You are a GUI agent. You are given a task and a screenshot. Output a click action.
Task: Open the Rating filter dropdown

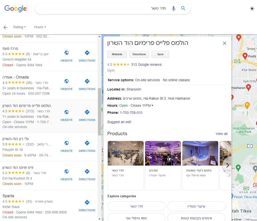(20, 27)
